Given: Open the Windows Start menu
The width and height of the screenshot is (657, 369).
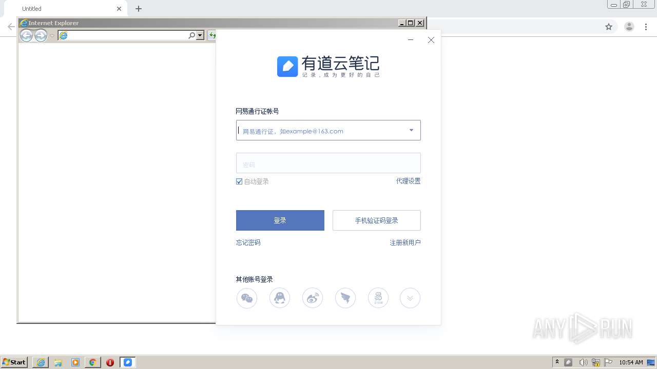Looking at the screenshot, I should [x=14, y=362].
